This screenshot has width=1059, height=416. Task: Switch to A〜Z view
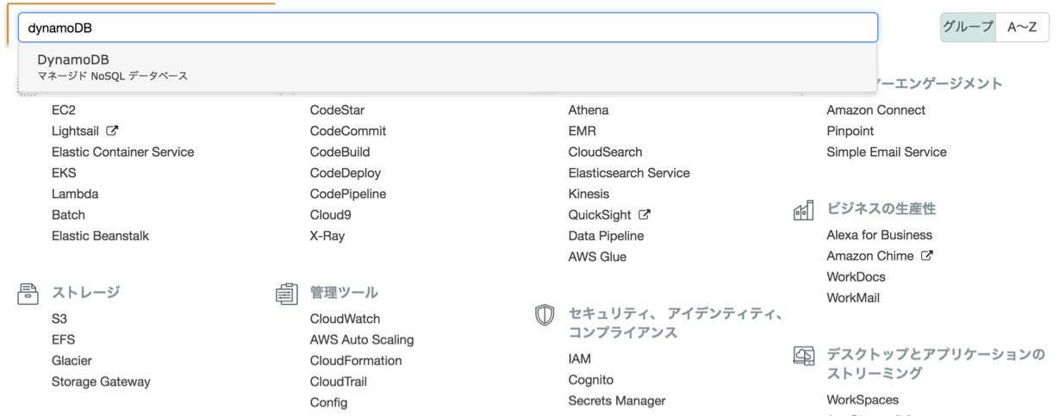tap(1022, 27)
